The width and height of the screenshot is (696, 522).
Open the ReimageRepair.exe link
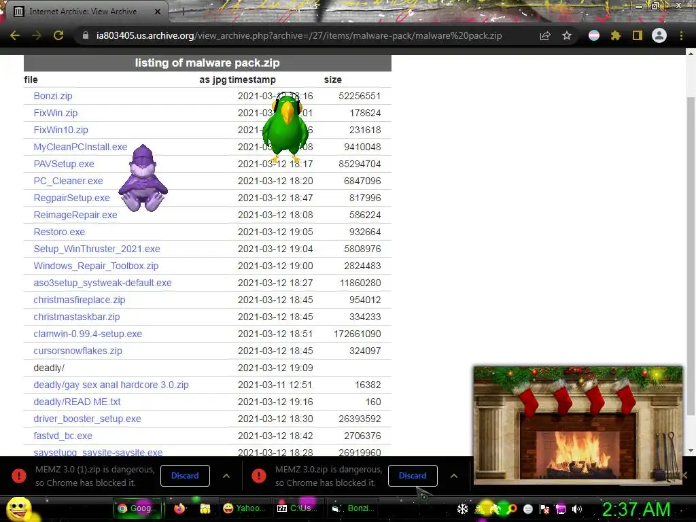(x=75, y=215)
